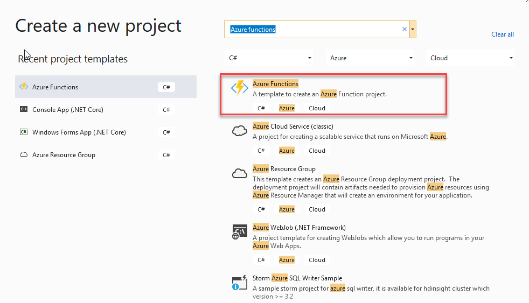Click the C# tag under Azure Cloud Service
This screenshot has width=529, height=303.
[261, 151]
